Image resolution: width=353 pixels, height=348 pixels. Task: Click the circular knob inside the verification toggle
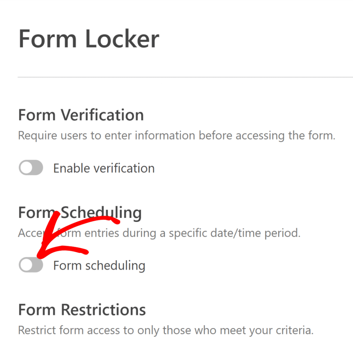click(26, 168)
